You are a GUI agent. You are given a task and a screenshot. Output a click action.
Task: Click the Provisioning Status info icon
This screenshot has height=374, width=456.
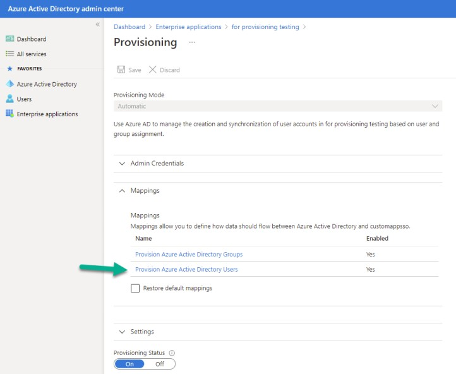coord(172,353)
